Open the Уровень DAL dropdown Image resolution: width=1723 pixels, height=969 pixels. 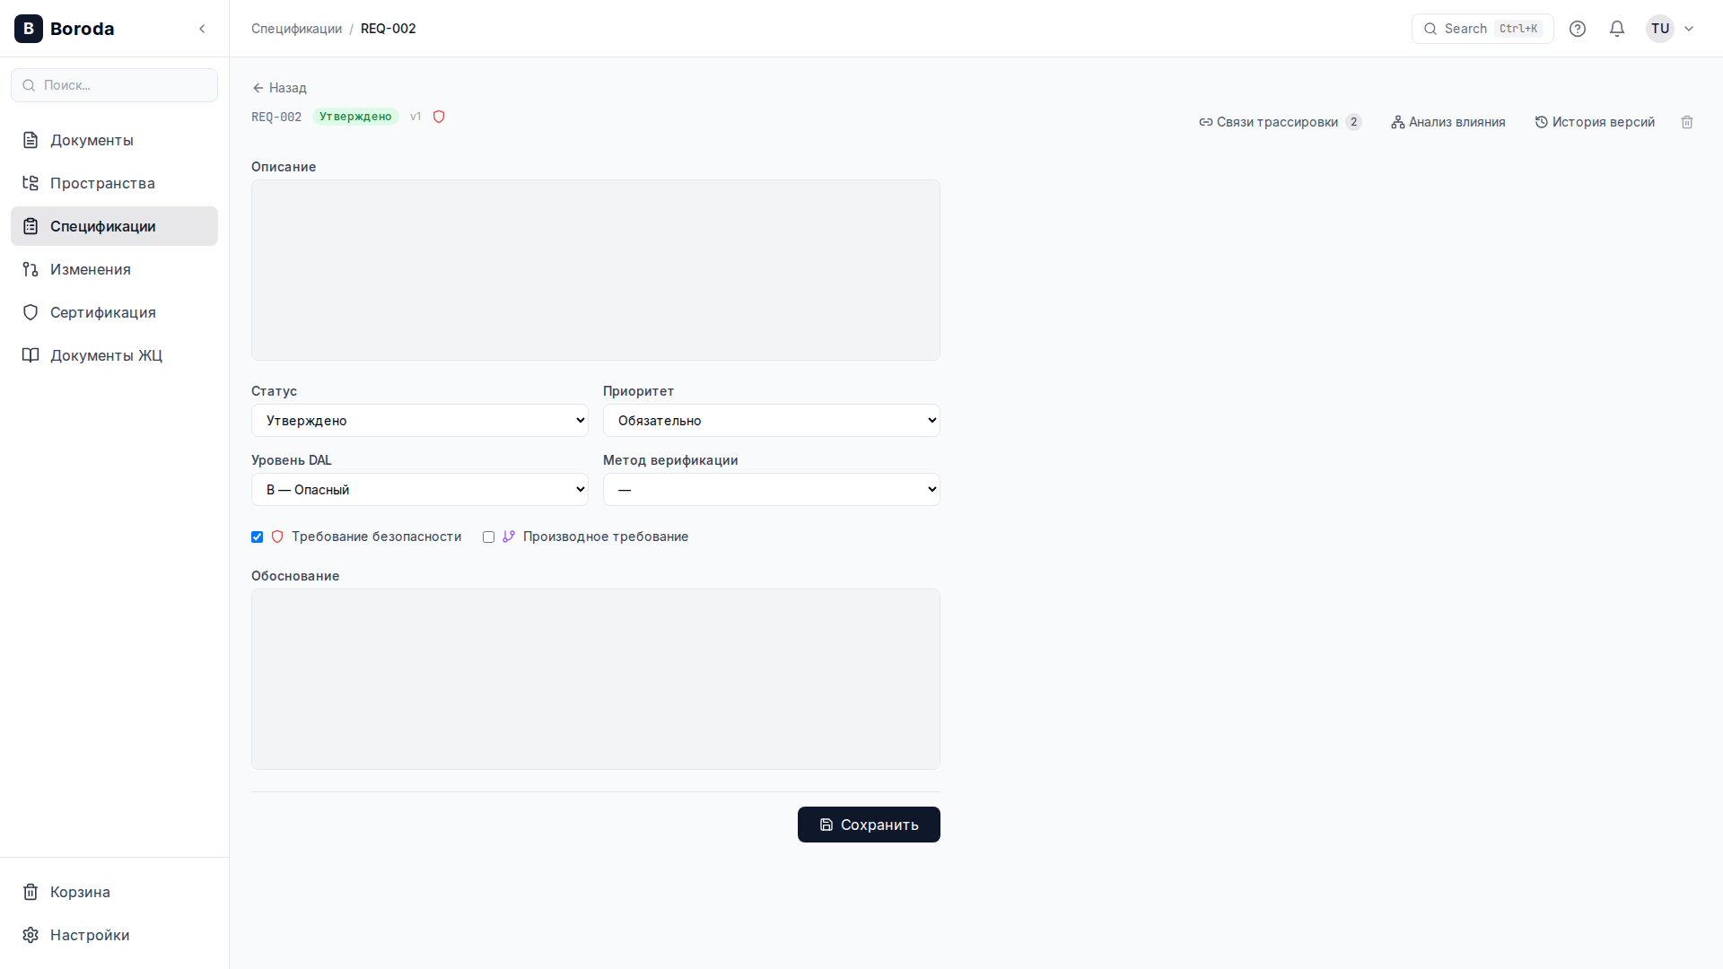[419, 490]
